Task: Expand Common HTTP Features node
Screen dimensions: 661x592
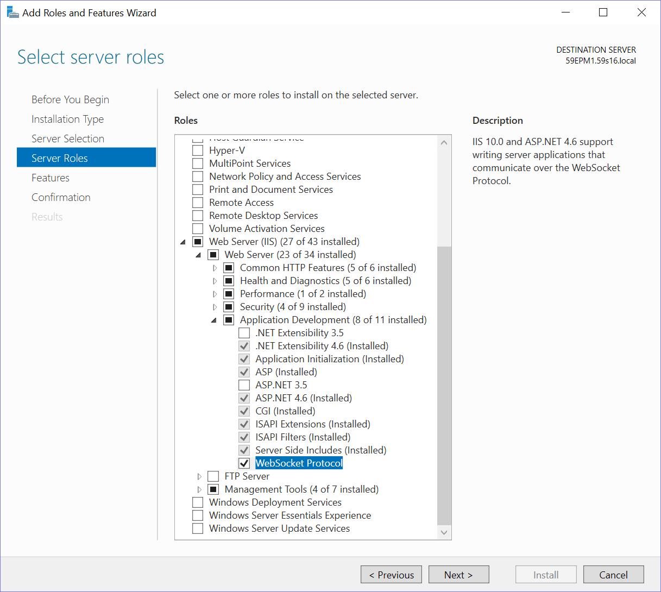Action: 215,268
